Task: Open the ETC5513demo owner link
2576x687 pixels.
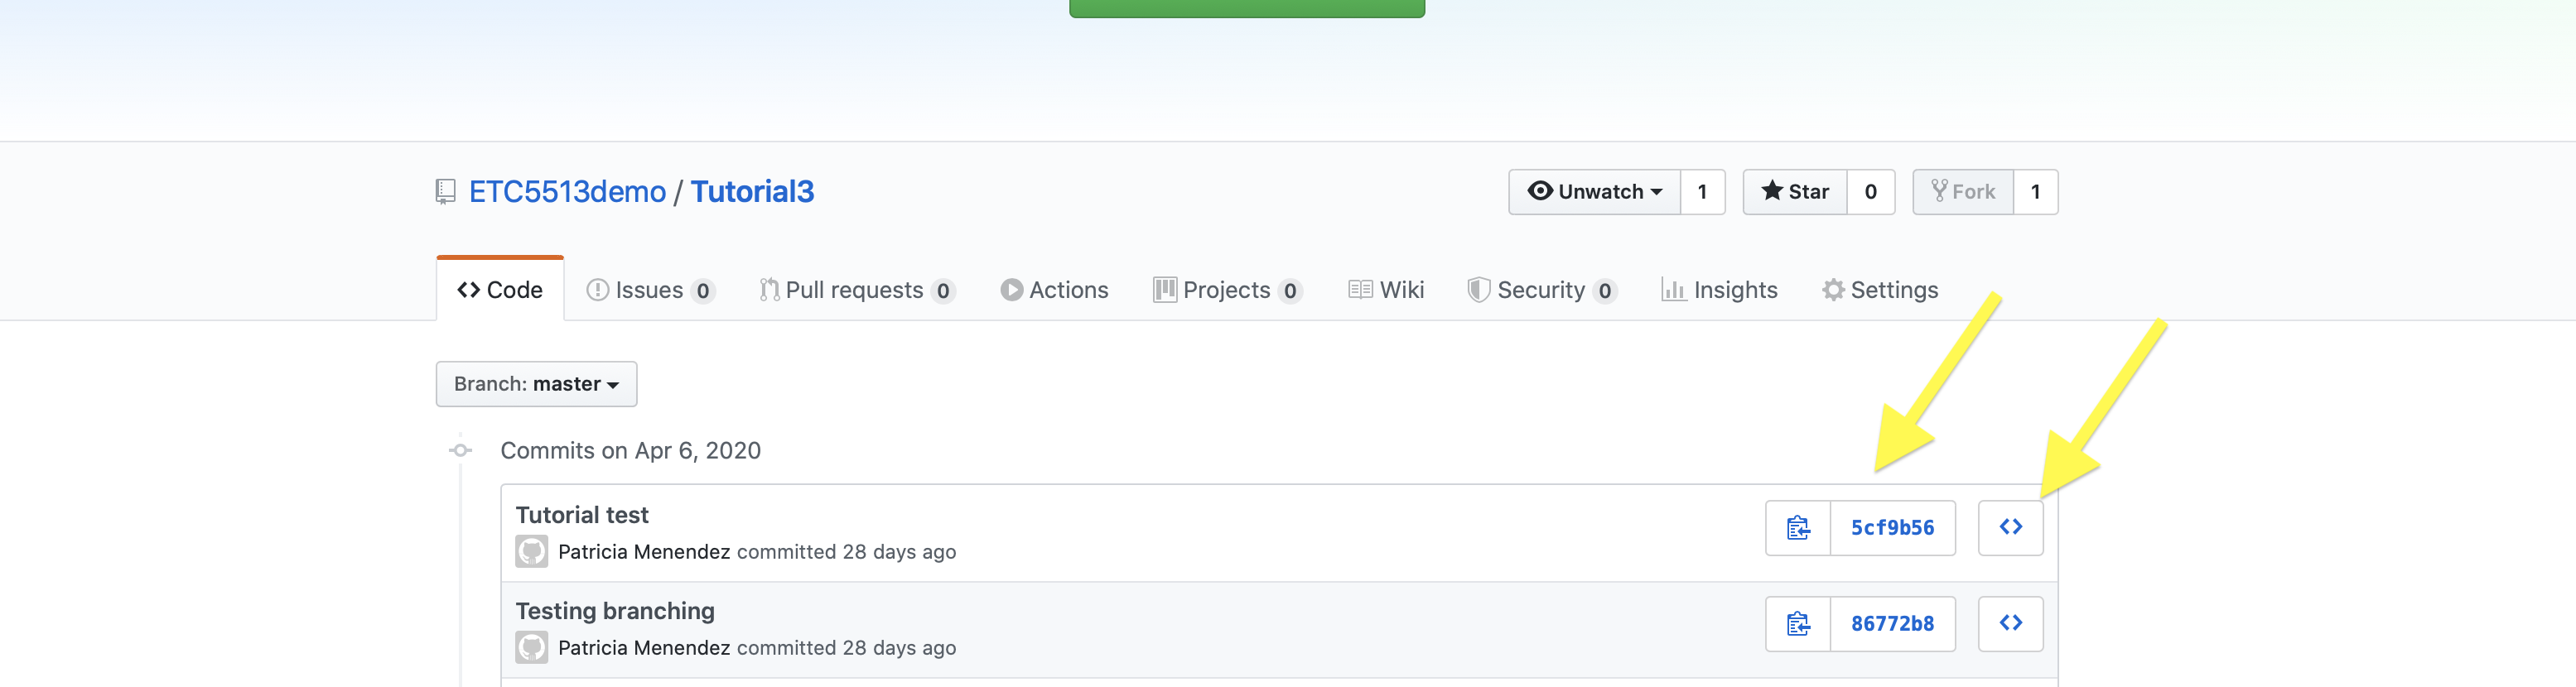Action: coord(567,191)
